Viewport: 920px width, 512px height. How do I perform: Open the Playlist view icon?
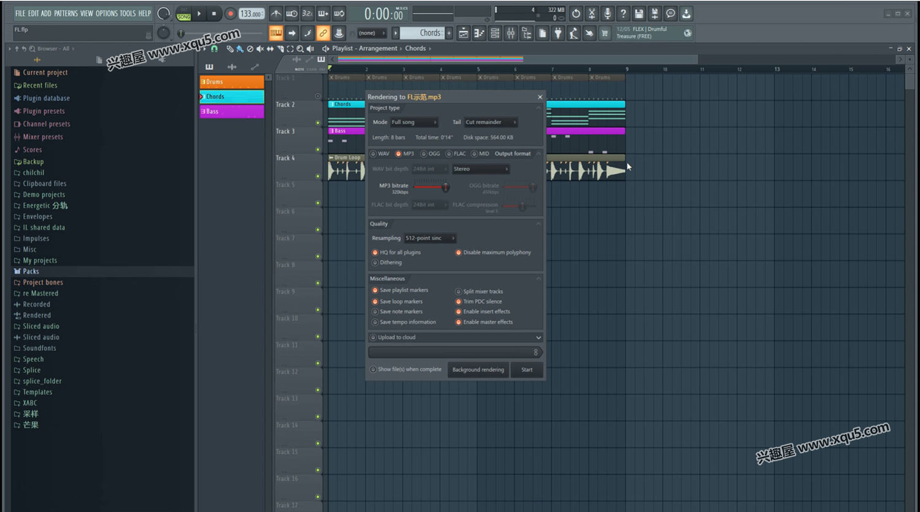tap(463, 33)
